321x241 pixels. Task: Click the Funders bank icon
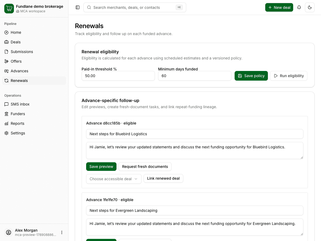pos(6,114)
